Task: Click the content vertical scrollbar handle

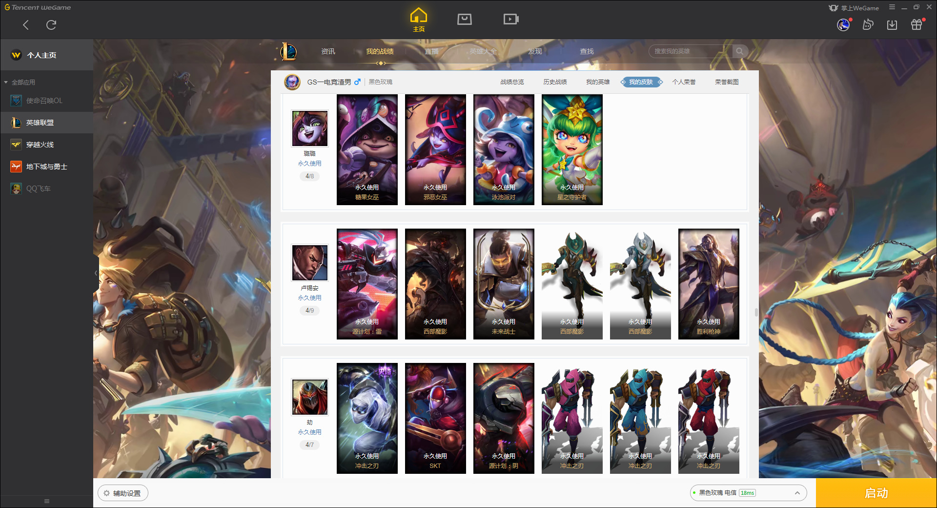Action: point(756,312)
